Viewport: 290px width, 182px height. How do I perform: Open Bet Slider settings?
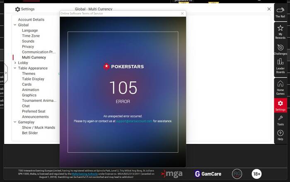pyautogui.click(x=30, y=133)
